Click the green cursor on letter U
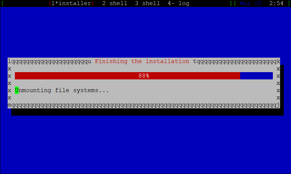 tap(17, 90)
